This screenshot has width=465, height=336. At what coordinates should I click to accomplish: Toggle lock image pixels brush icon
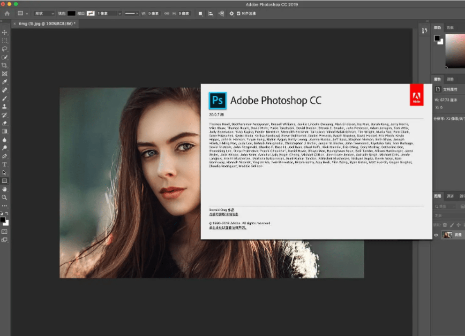[x=452, y=225]
